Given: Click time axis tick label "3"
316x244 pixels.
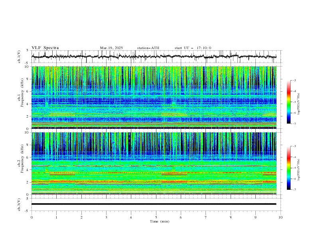Looking at the screenshot, I should click(x=106, y=217).
